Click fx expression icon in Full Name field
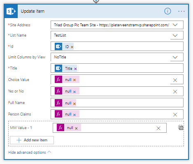This screenshot has height=164, width=193. tap(58, 103)
